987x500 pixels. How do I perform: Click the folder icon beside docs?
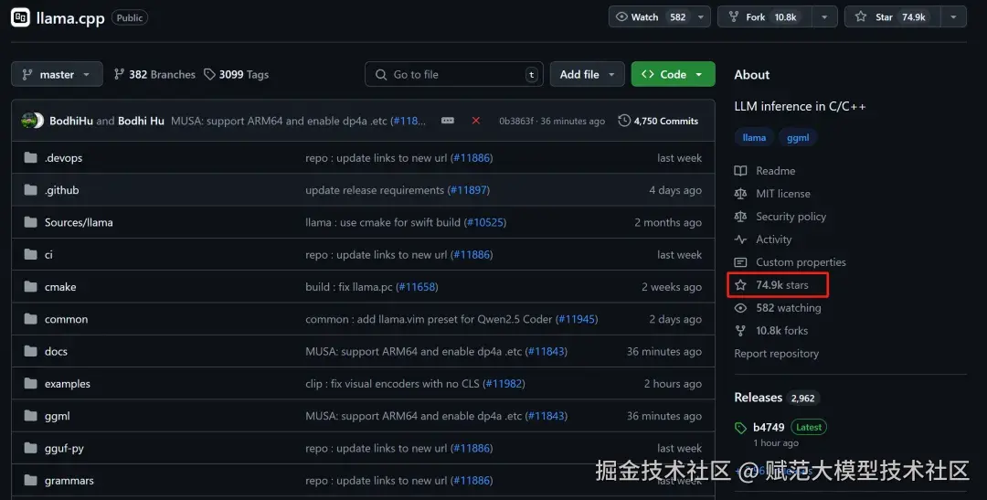30,351
